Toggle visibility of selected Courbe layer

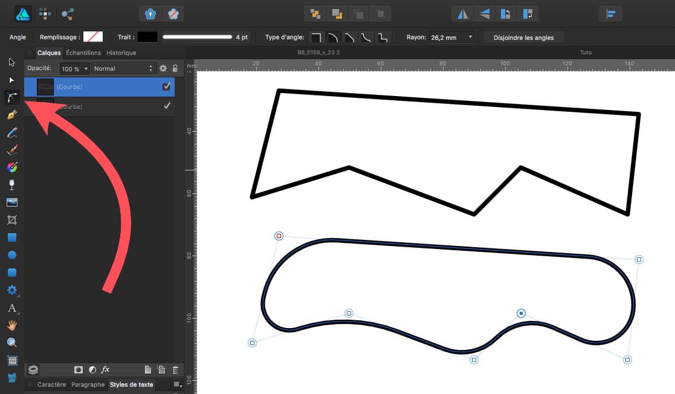click(x=167, y=86)
